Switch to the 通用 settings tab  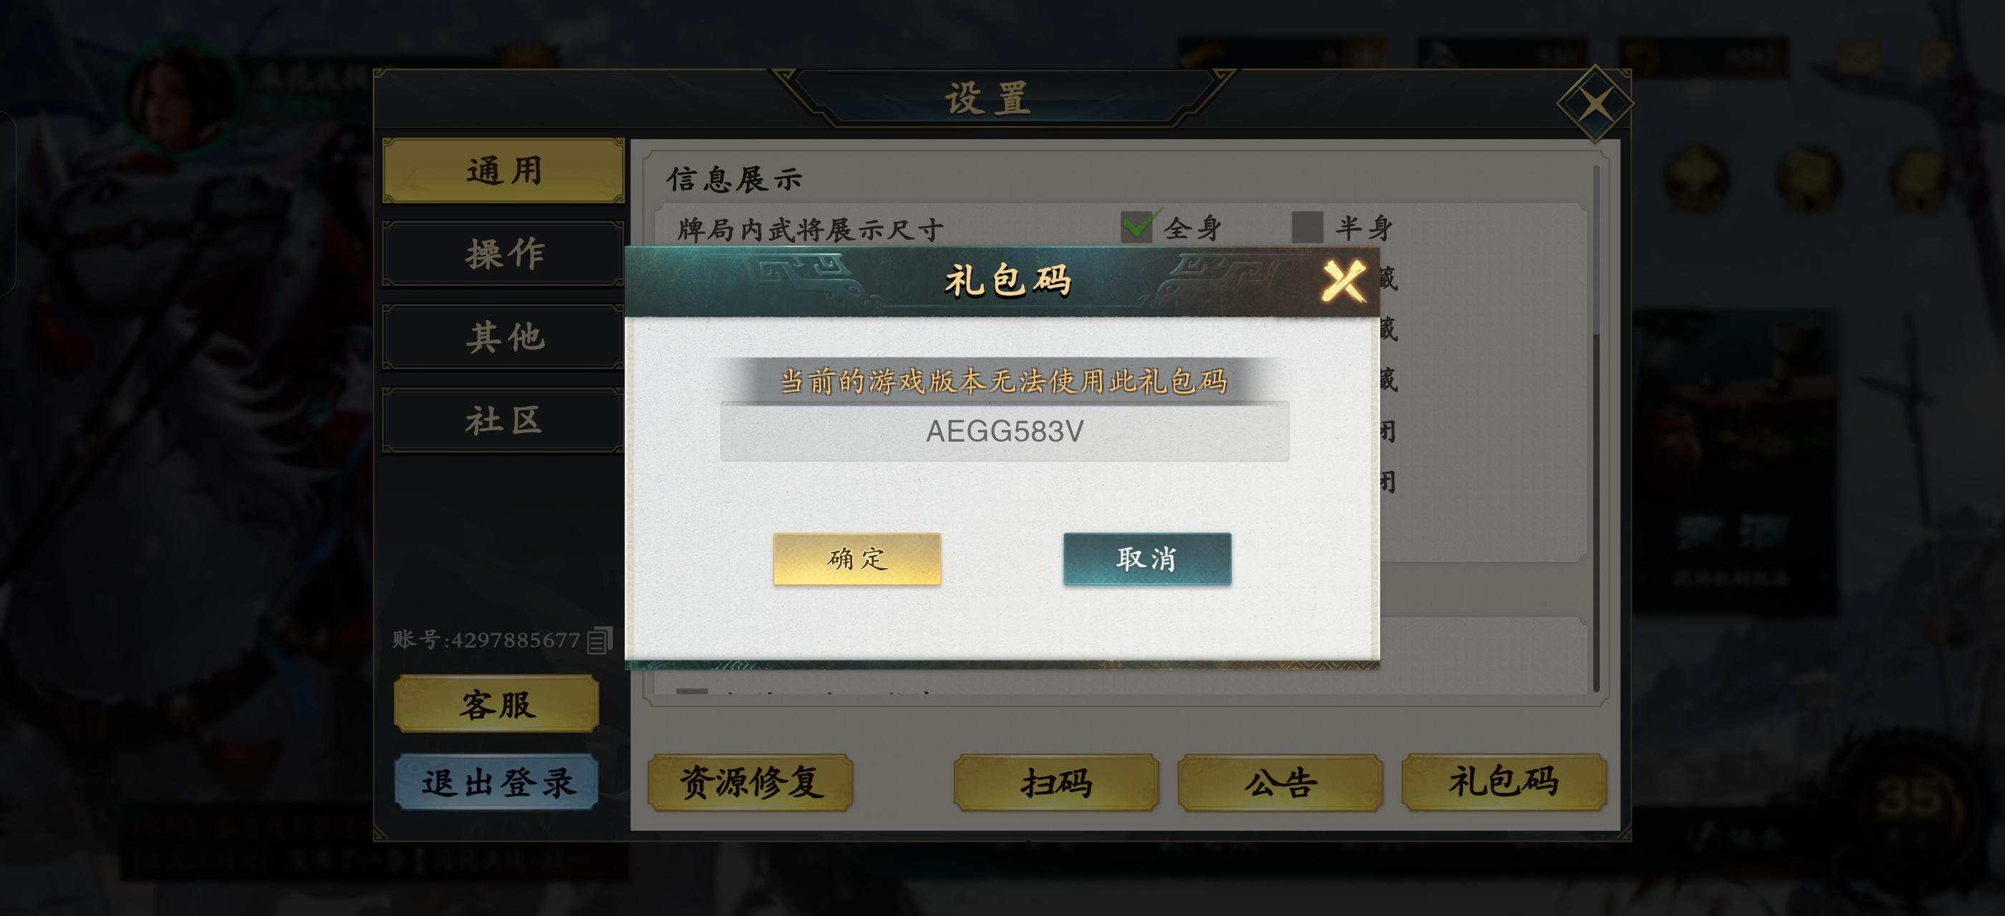503,170
